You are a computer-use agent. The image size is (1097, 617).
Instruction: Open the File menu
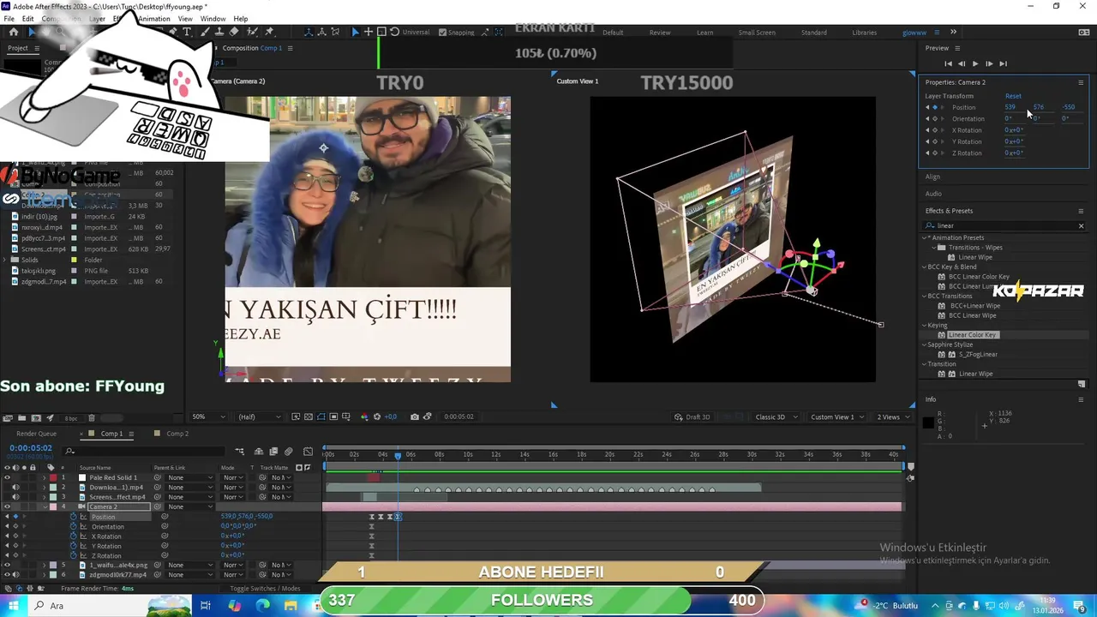click(9, 19)
